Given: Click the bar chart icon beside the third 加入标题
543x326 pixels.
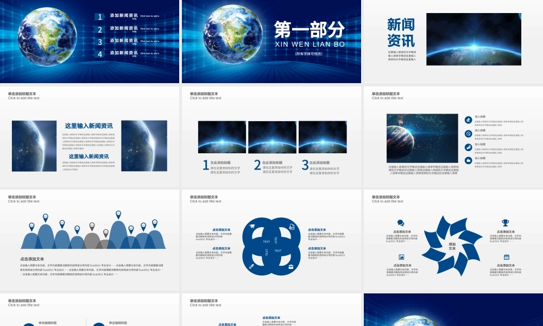Looking at the screenshot, I should coord(469,147).
